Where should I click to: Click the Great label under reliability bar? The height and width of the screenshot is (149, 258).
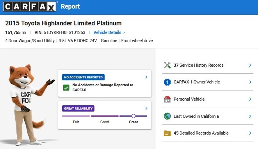tap(133, 122)
